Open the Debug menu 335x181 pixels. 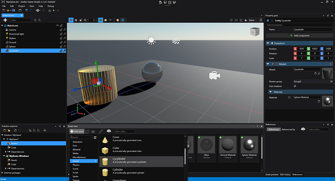point(50,6)
